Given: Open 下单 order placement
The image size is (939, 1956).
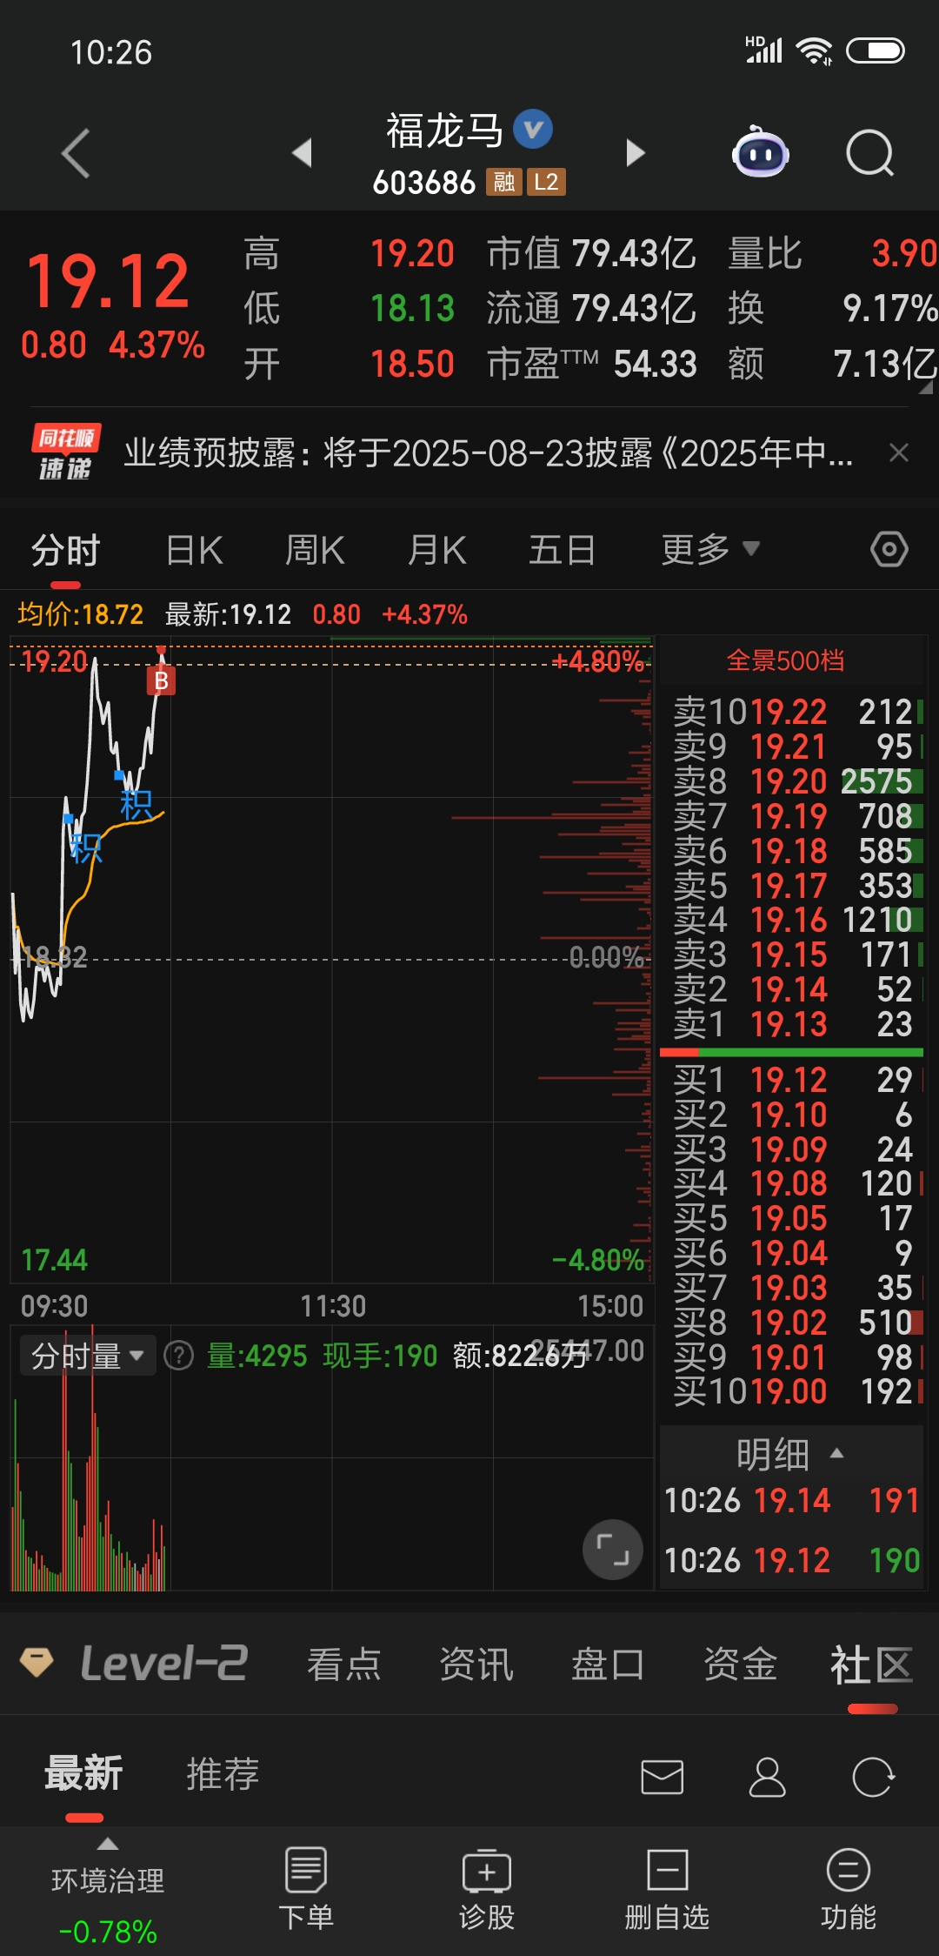Looking at the screenshot, I should [x=306, y=1890].
